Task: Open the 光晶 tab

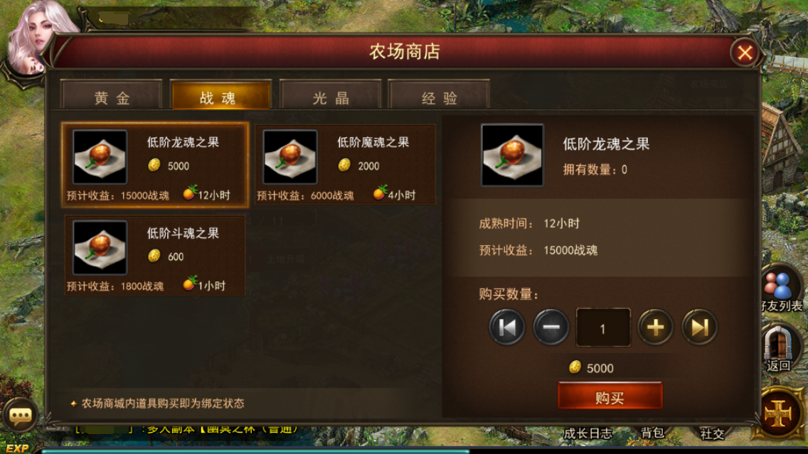Action: pos(330,94)
